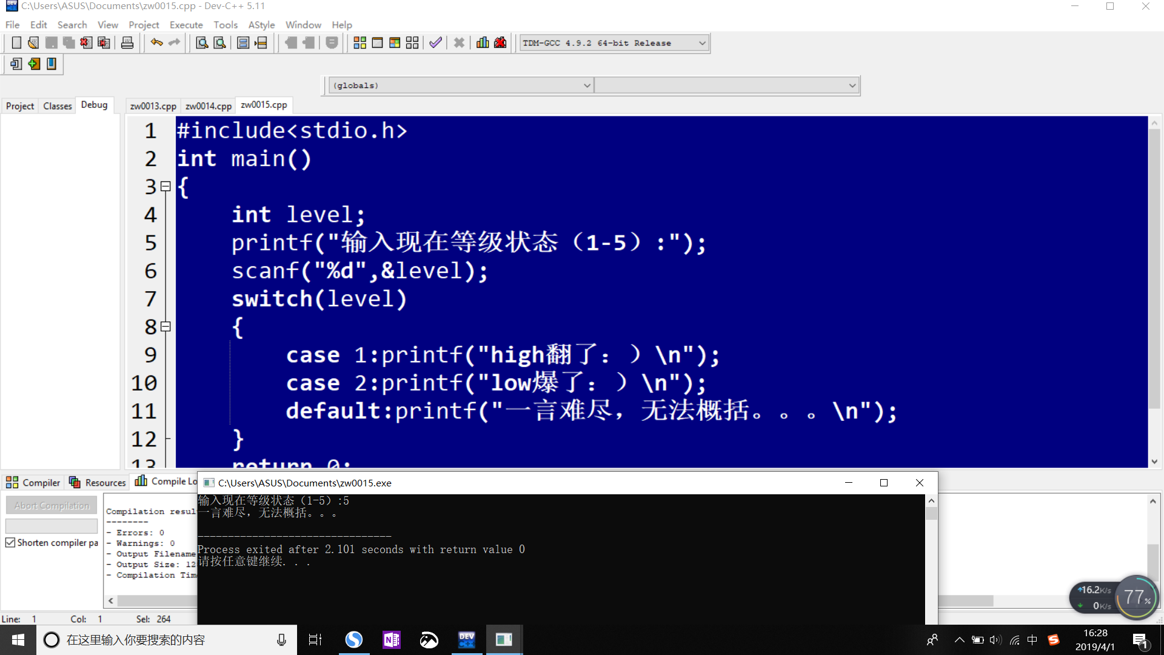Open the Execute menu
This screenshot has width=1164, height=655.
186,25
